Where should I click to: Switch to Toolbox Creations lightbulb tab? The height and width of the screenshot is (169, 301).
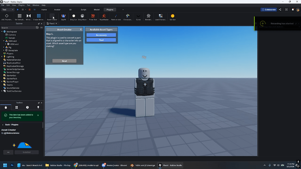click(x=38, y=107)
